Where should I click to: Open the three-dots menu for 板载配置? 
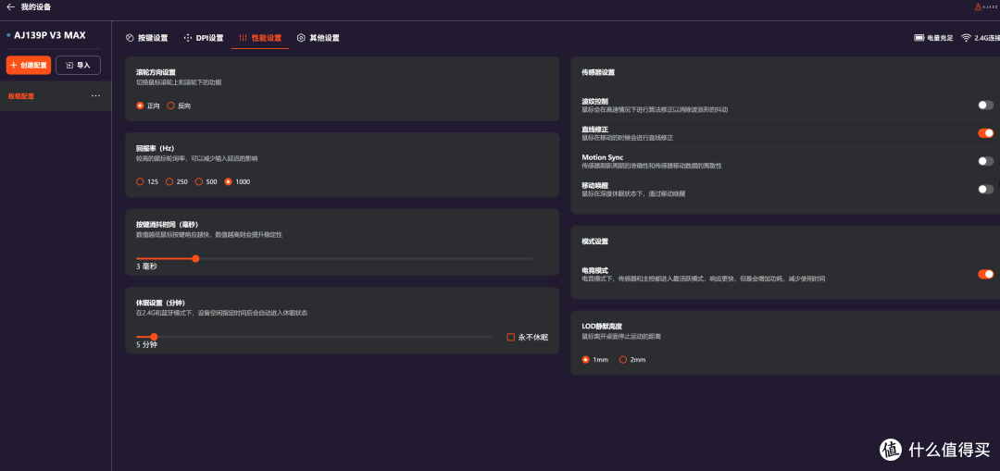tap(95, 96)
